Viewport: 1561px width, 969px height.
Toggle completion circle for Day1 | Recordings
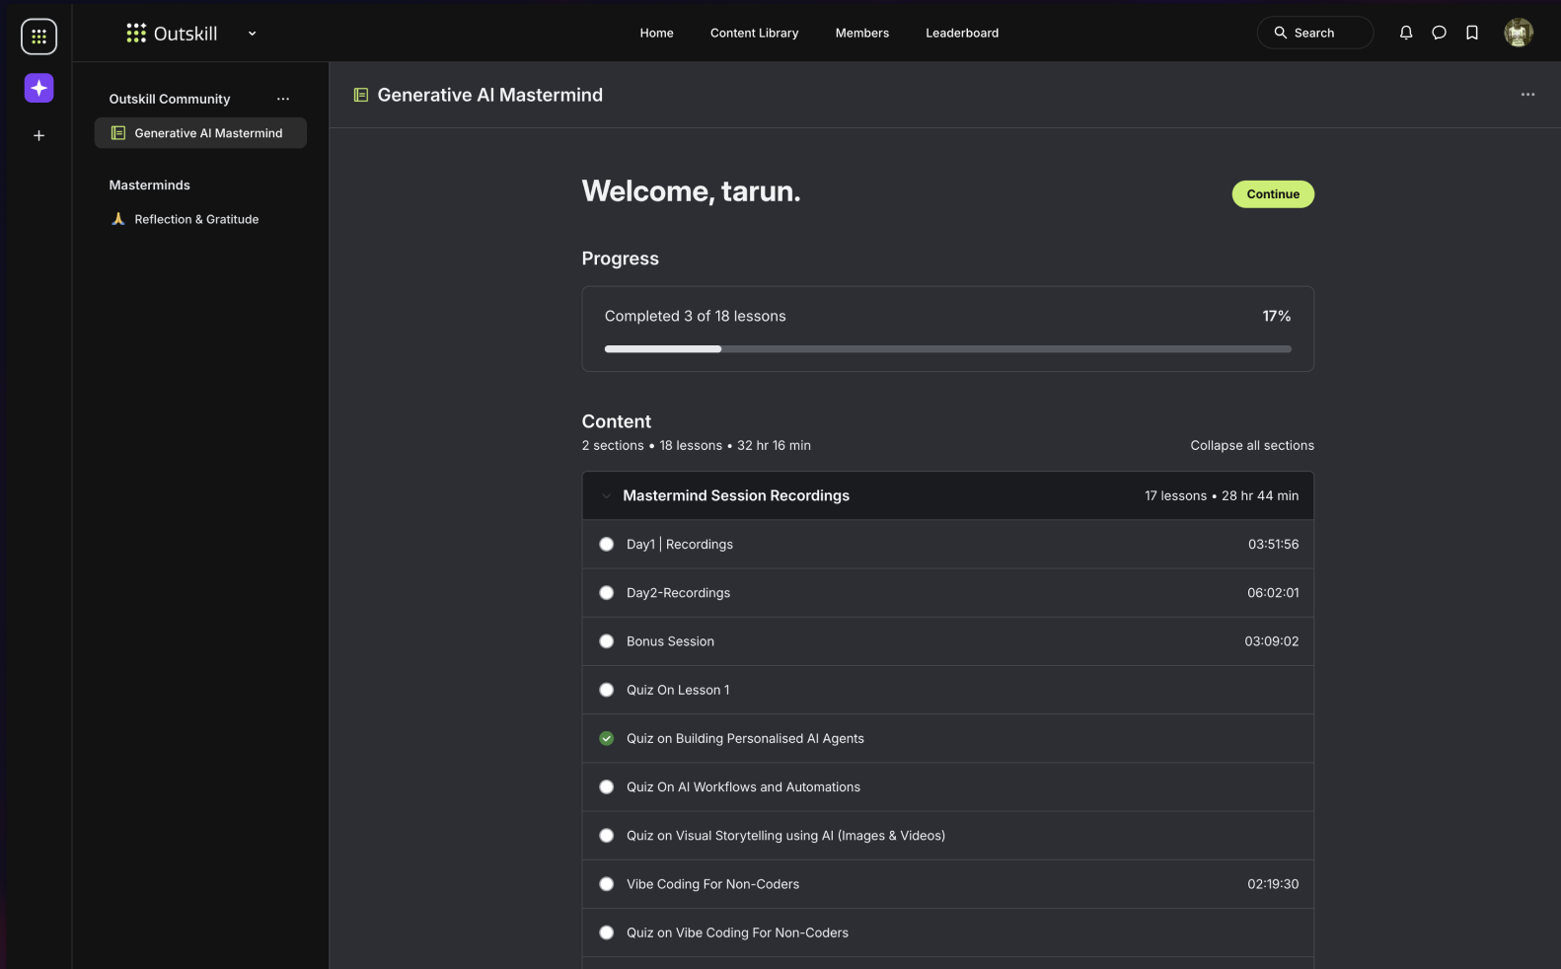click(x=607, y=545)
